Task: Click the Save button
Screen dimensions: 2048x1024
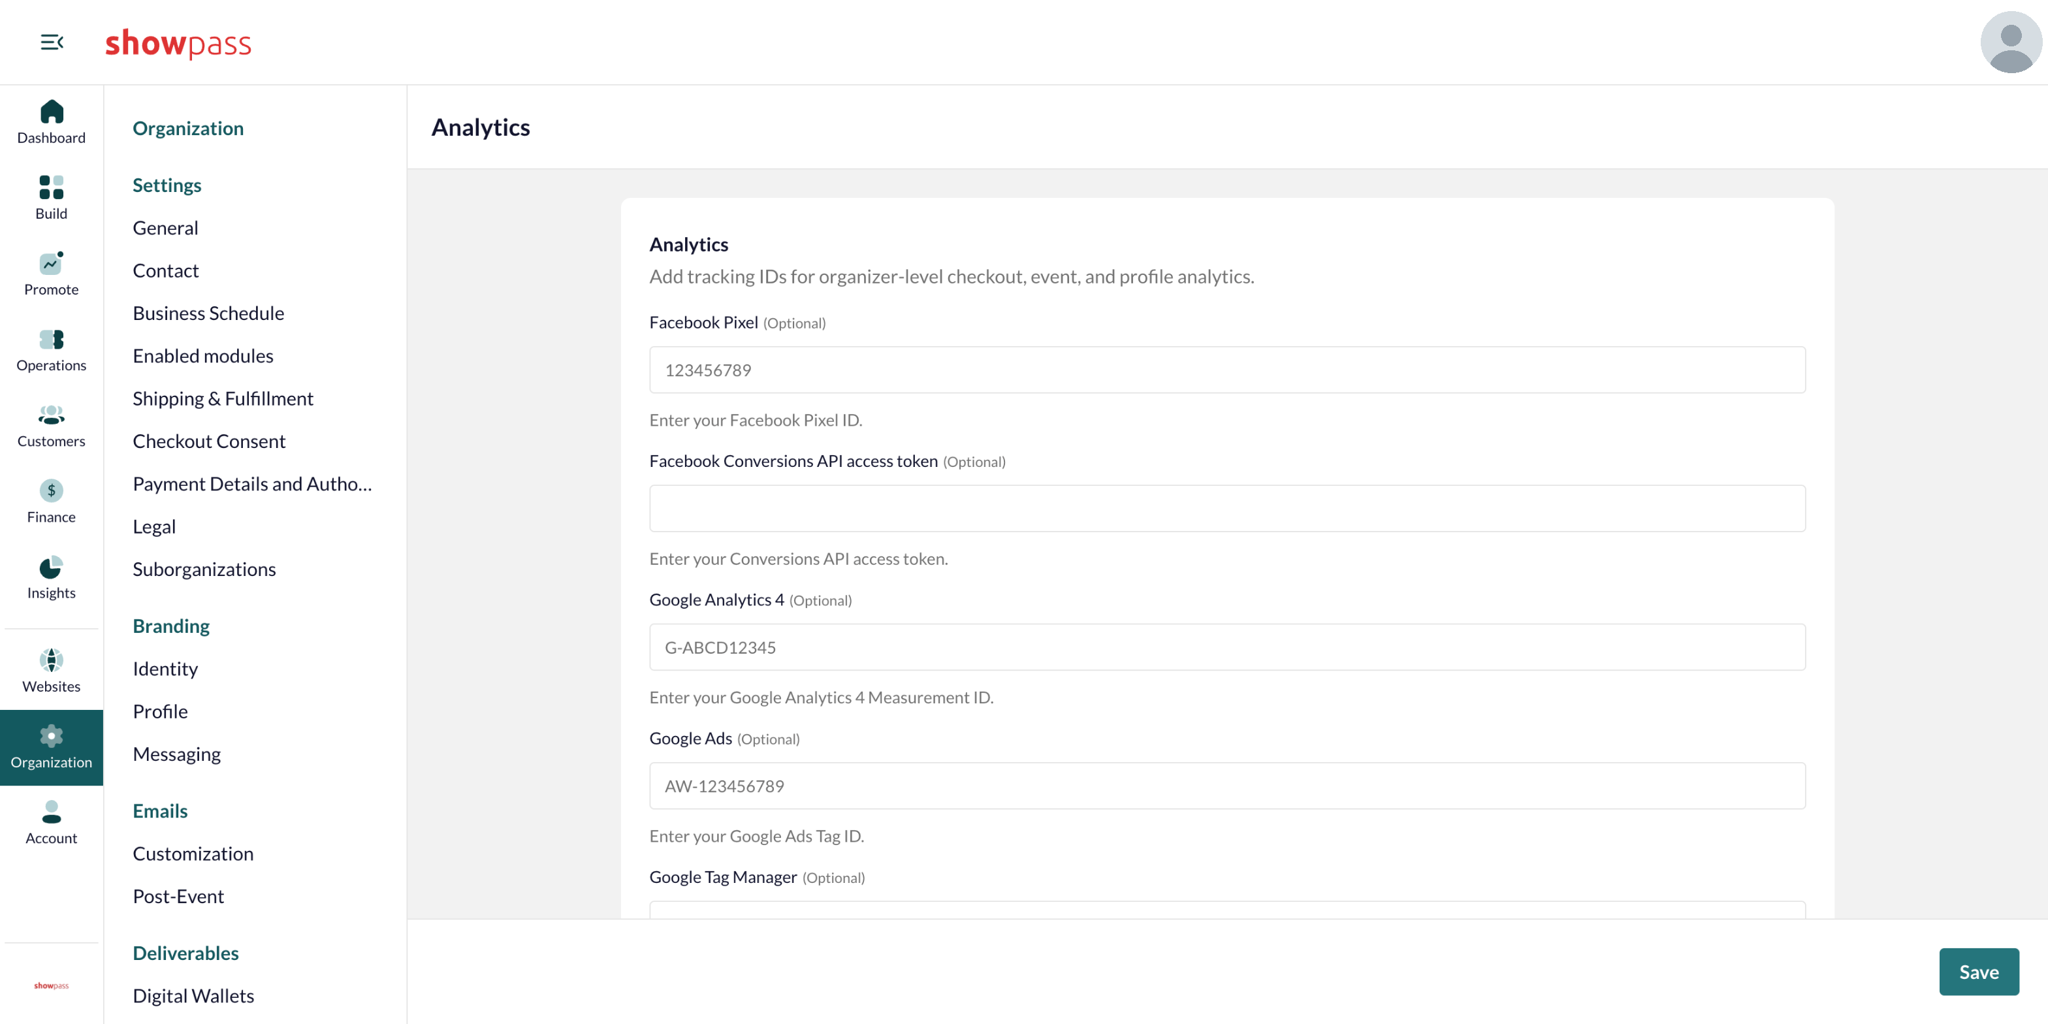Action: pyautogui.click(x=1978, y=972)
